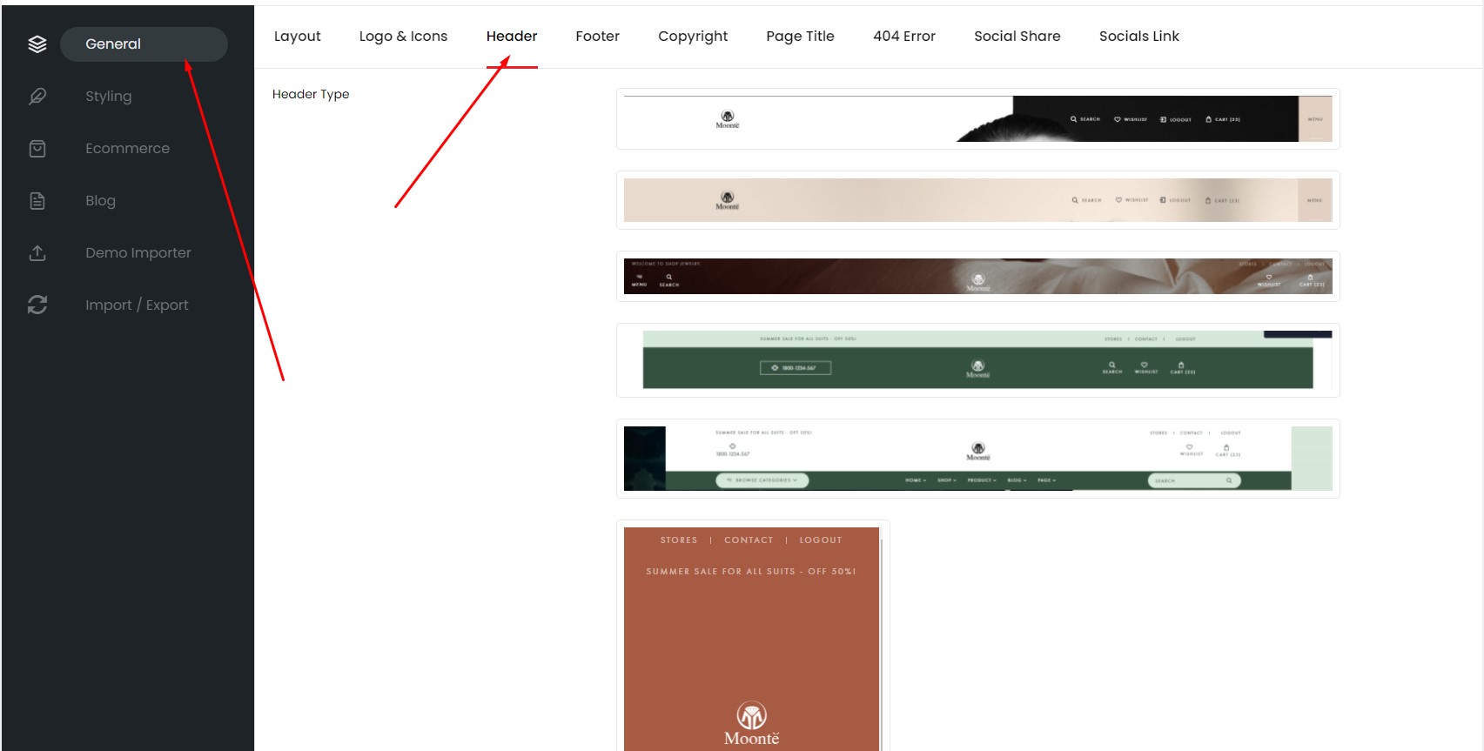Open the Layout tab

(x=298, y=37)
